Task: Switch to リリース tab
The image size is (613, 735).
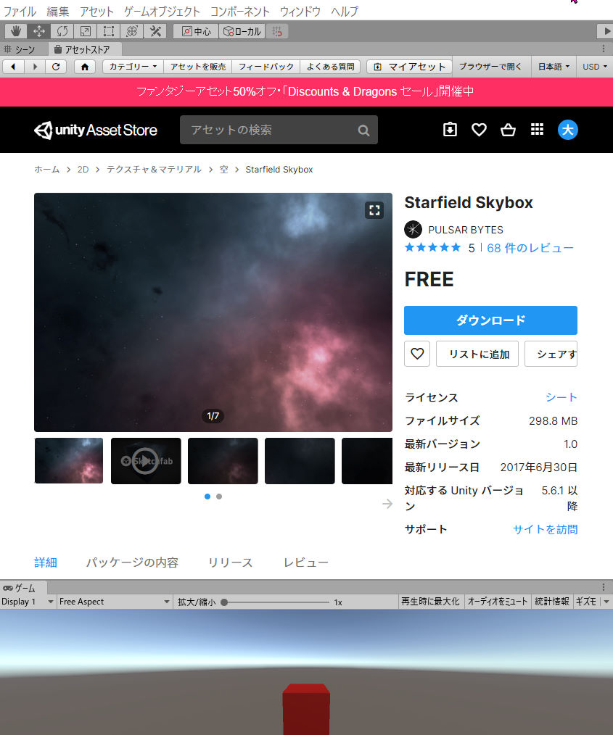Action: pyautogui.click(x=230, y=562)
